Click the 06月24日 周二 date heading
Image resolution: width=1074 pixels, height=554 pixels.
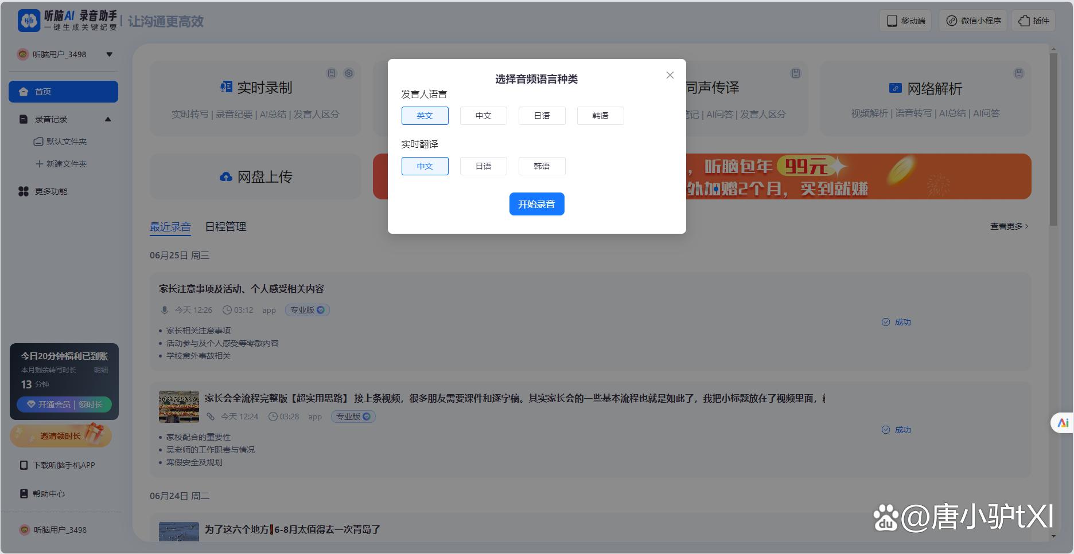point(180,496)
